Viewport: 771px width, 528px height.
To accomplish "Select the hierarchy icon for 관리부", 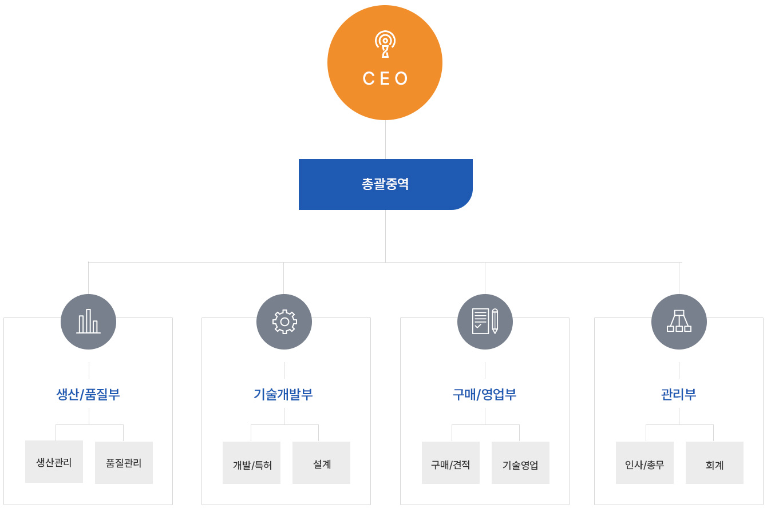I will point(679,321).
